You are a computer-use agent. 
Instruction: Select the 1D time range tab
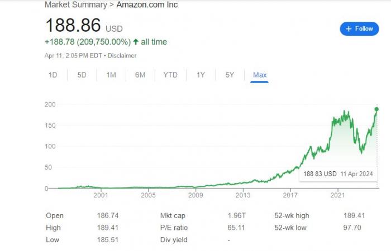[x=53, y=75]
